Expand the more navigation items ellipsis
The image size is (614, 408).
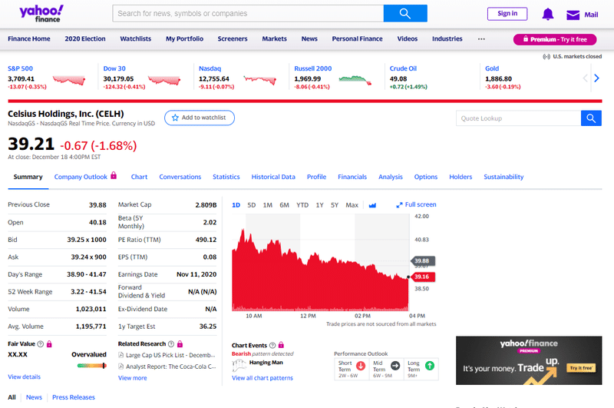click(481, 38)
